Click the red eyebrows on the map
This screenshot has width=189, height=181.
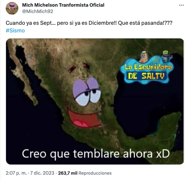point(79,67)
